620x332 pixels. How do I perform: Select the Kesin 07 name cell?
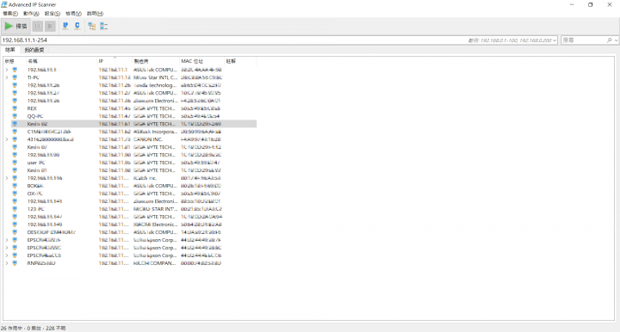click(37, 147)
